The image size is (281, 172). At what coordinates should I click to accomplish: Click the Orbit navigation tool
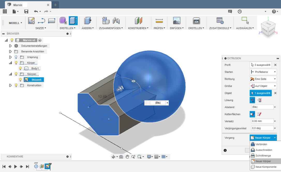pos(113,157)
